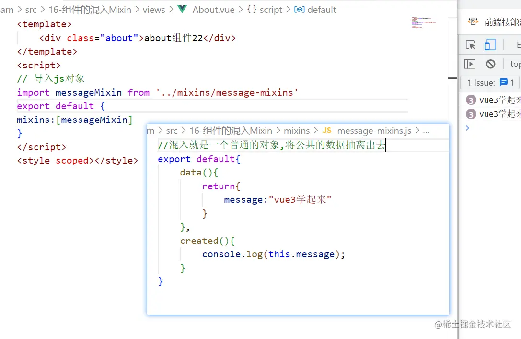Click the script braces breadcrumb item

265,10
